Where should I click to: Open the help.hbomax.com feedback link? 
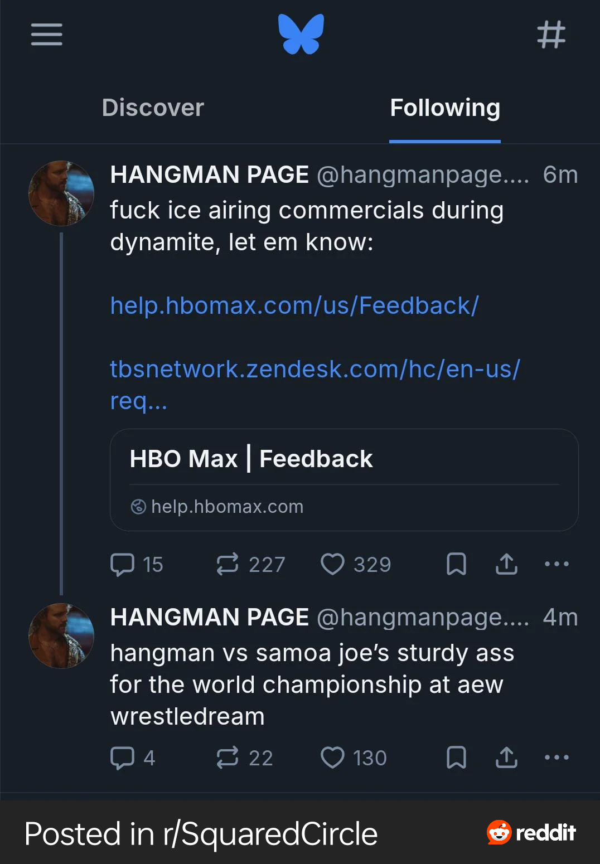[294, 305]
